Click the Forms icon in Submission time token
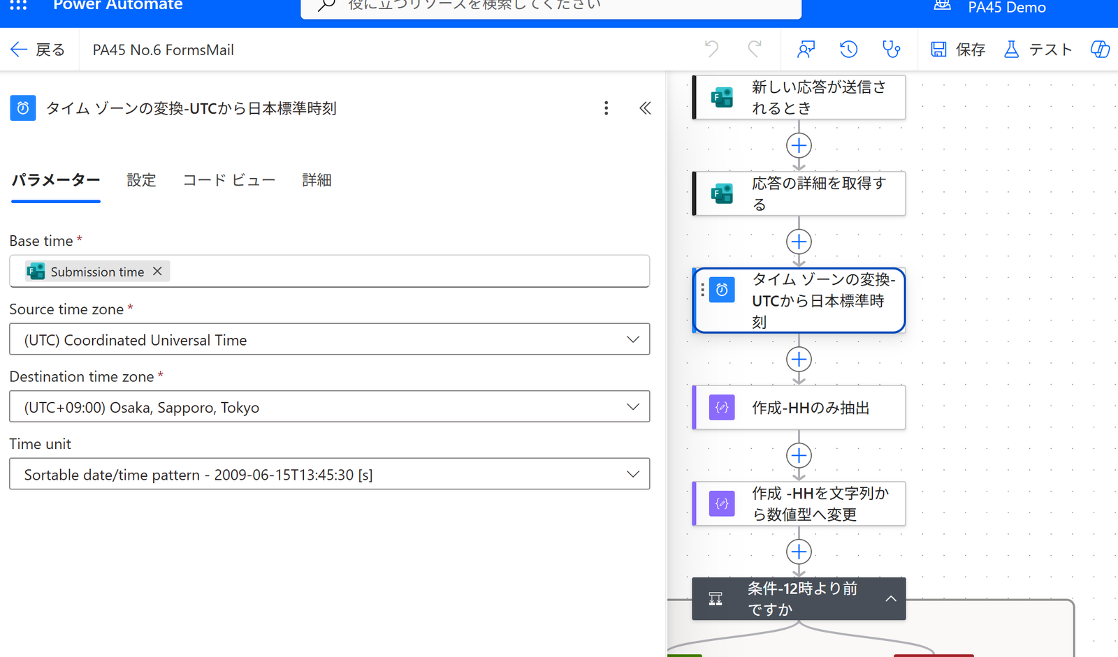This screenshot has width=1118, height=657. pyautogui.click(x=36, y=271)
